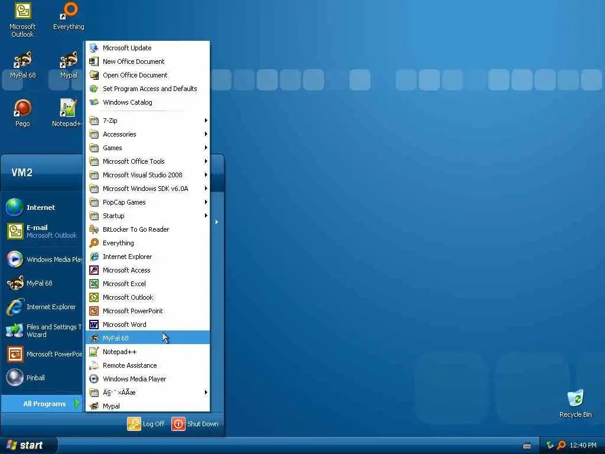Viewport: 605px width, 454px height.
Task: Click the Everything magnifier icon in programs list
Action: click(94, 243)
